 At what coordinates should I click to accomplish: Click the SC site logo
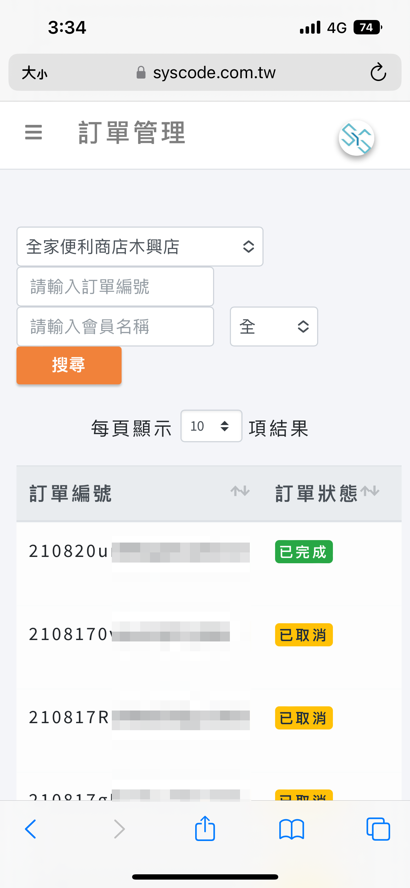[357, 138]
